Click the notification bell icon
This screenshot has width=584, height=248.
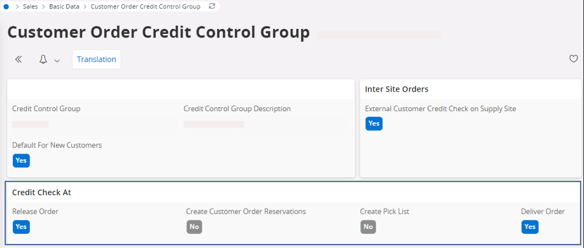click(43, 60)
